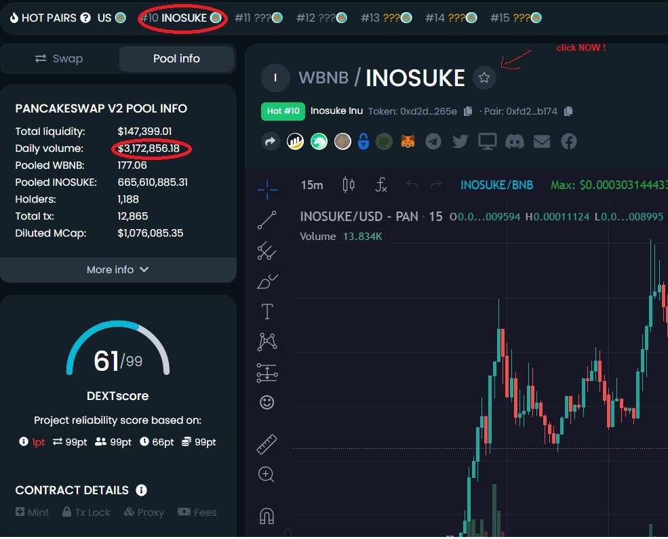Click the 61/99 DEXTscore gauge
Viewport: 668px width, 539px height.
point(118,349)
